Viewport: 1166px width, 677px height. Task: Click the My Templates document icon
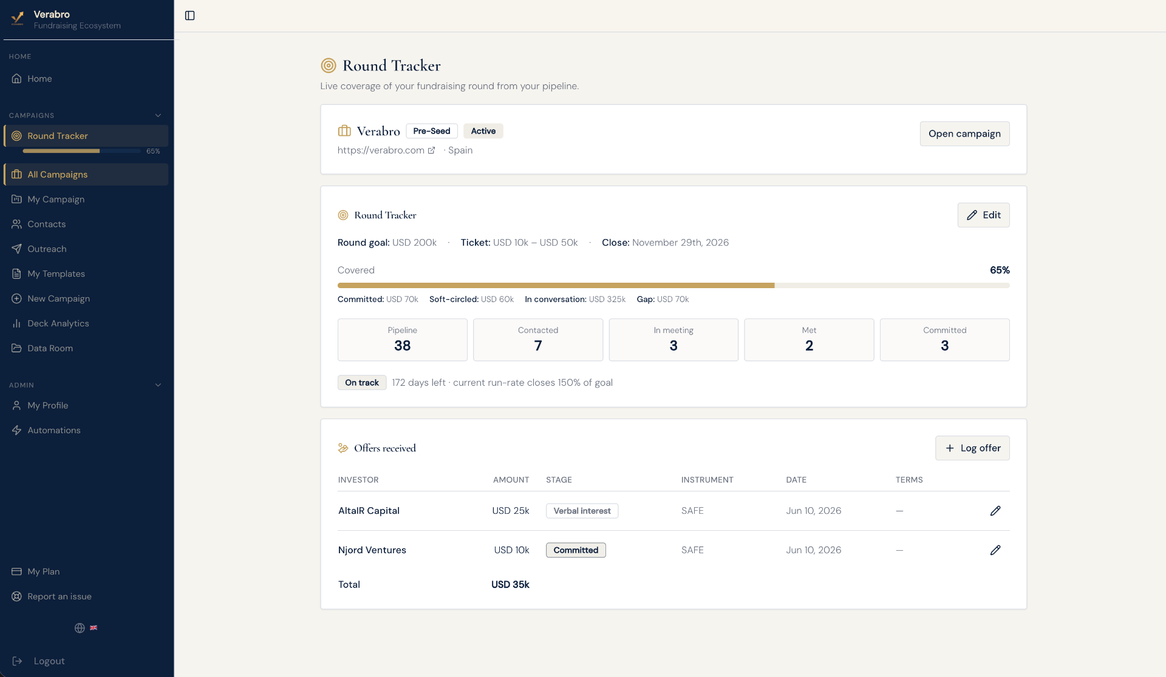[17, 274]
